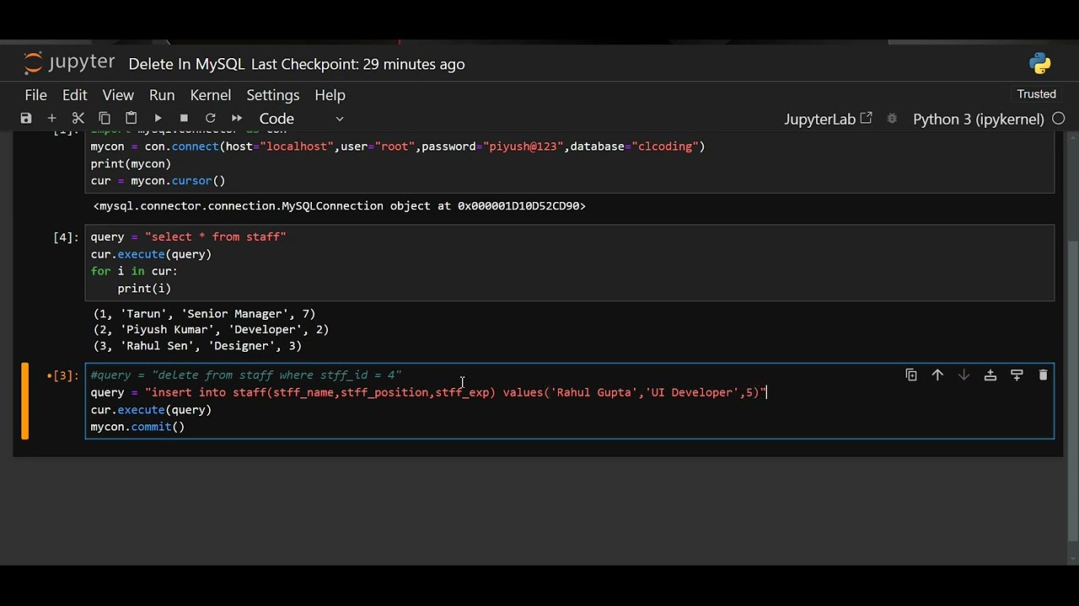1079x606 pixels.
Task: Save the notebook with the floppy disk icon
Action: 26,119
